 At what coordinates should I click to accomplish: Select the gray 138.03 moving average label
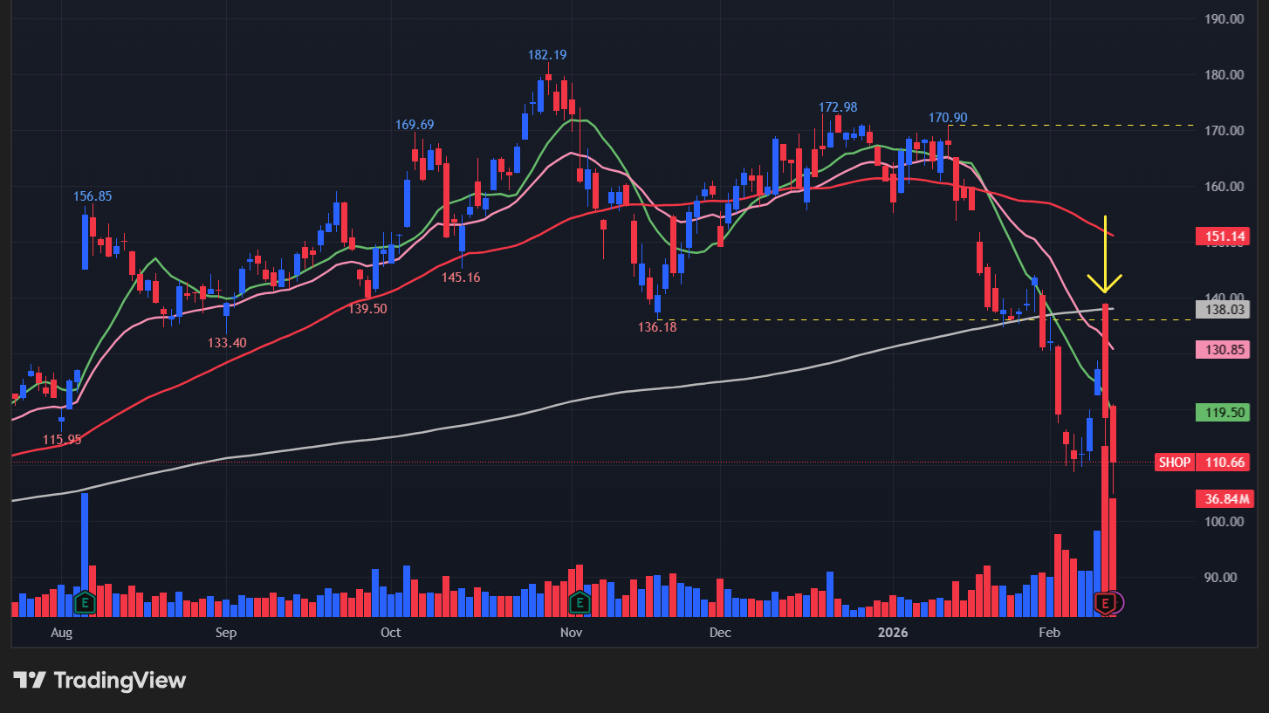coord(1224,310)
